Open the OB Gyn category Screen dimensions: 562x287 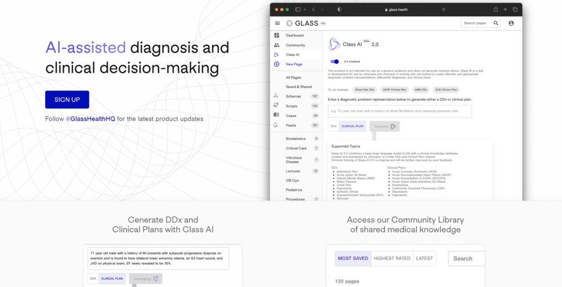292,181
